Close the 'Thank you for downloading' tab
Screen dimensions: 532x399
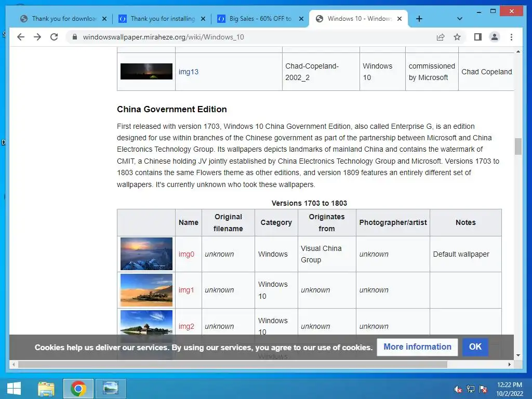pyautogui.click(x=104, y=19)
